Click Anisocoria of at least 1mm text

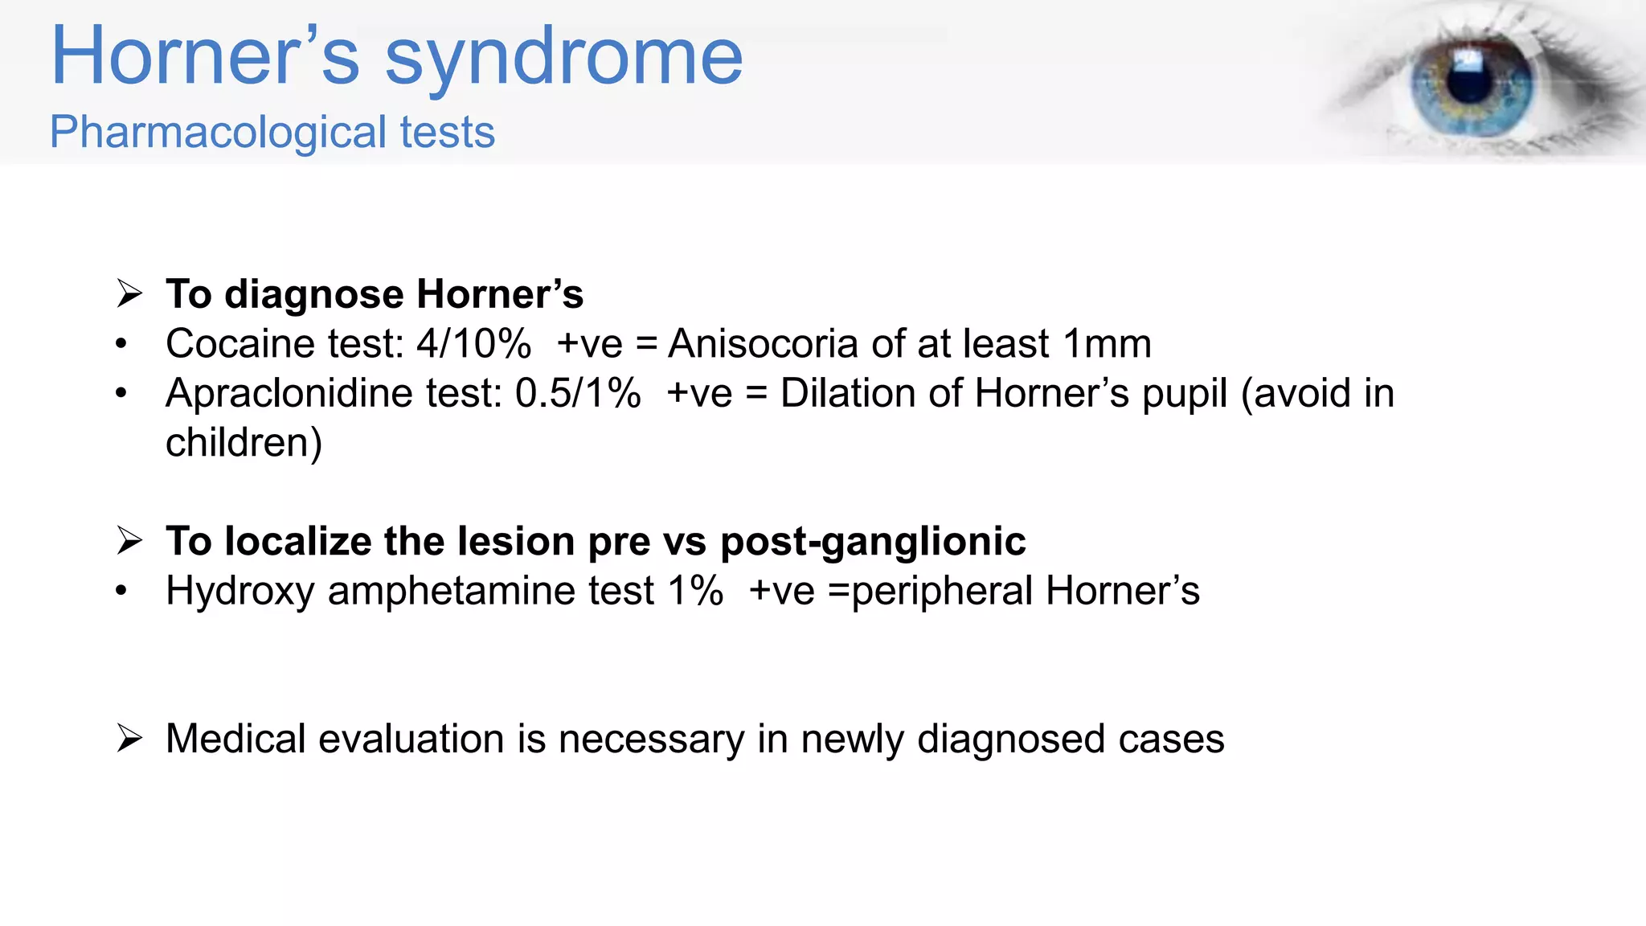pos(910,344)
